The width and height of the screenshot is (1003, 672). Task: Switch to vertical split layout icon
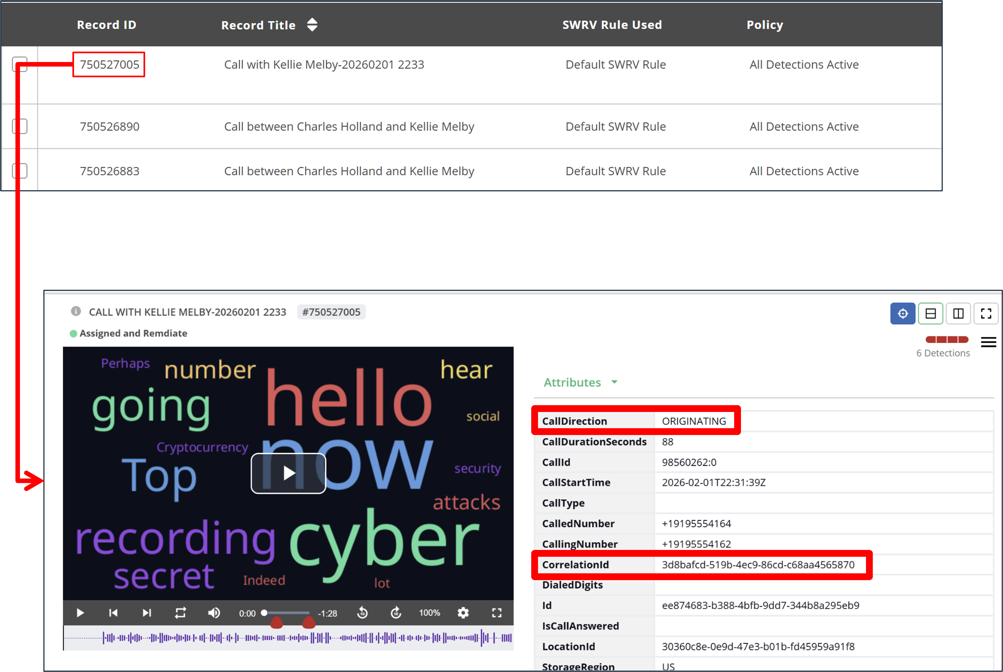(959, 314)
